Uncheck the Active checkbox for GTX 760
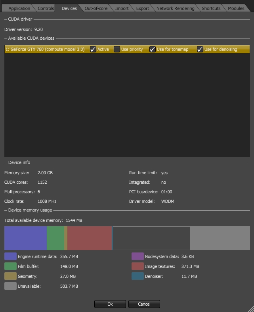Screen dimensions: 254x312 point(93,49)
